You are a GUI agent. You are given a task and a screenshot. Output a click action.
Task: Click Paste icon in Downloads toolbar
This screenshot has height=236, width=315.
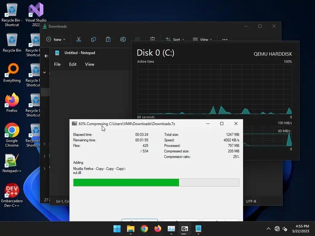[108, 39]
